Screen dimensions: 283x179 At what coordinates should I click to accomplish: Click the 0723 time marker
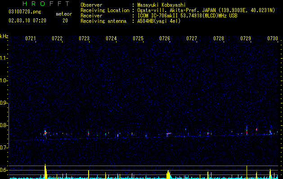click(84, 38)
